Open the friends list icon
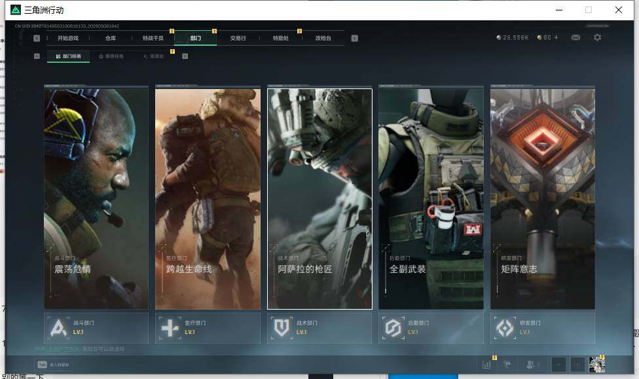Image resolution: width=639 pixels, height=379 pixels. point(533,365)
